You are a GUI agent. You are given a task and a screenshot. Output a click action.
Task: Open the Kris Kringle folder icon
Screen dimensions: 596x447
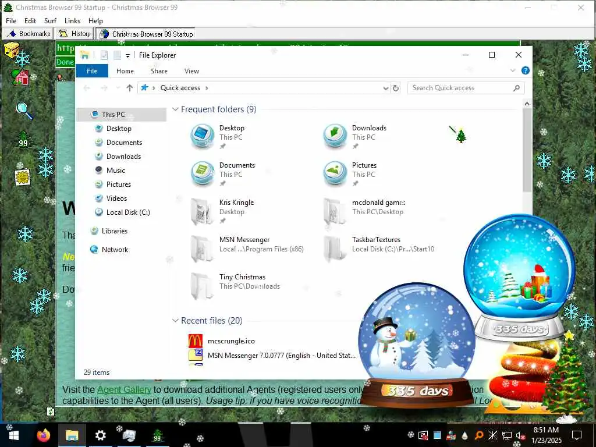[x=202, y=211]
